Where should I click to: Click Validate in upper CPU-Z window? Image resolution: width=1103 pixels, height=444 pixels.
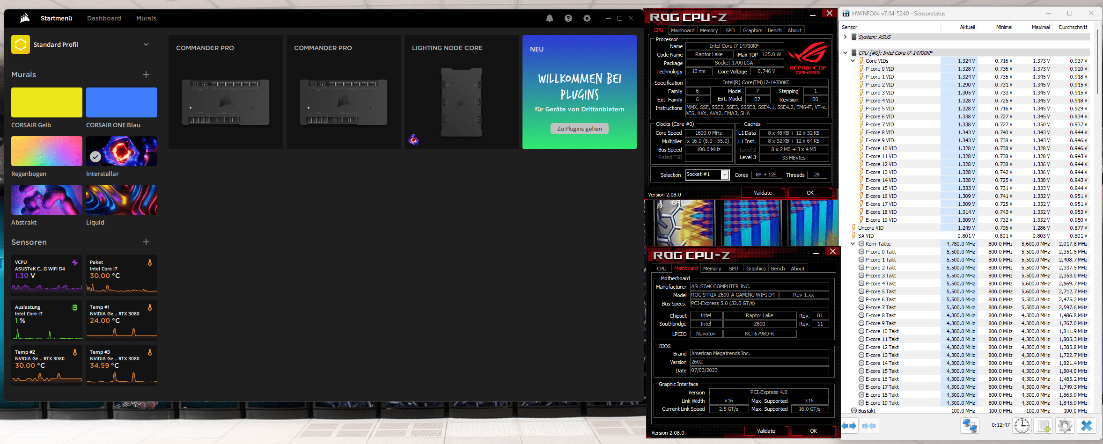763,193
